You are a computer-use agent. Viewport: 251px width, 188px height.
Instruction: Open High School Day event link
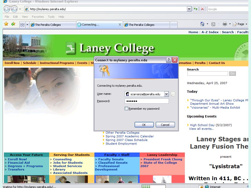click(202, 125)
